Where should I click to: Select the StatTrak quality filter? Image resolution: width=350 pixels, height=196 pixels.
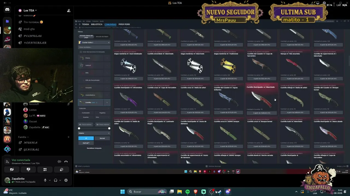coord(86,143)
